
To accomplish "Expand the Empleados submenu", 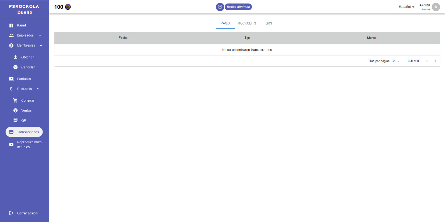I will pos(39,35).
